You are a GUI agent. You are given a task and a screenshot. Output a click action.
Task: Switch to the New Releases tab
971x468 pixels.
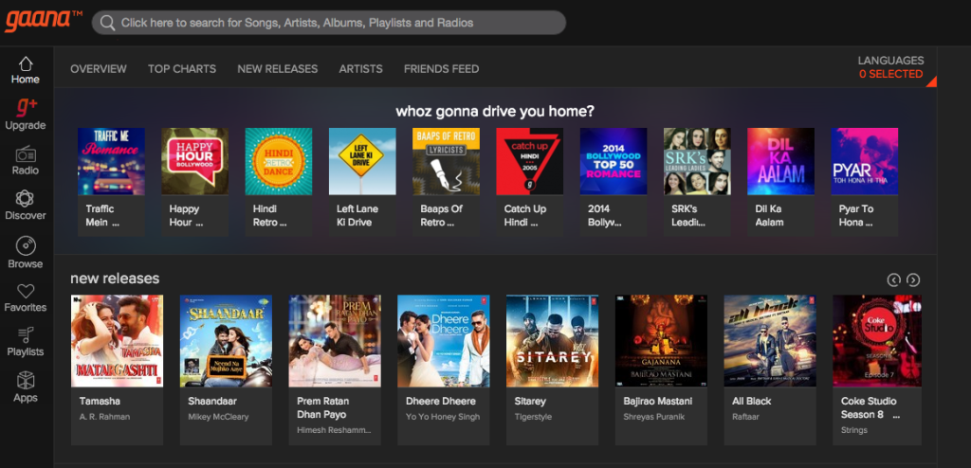(278, 69)
